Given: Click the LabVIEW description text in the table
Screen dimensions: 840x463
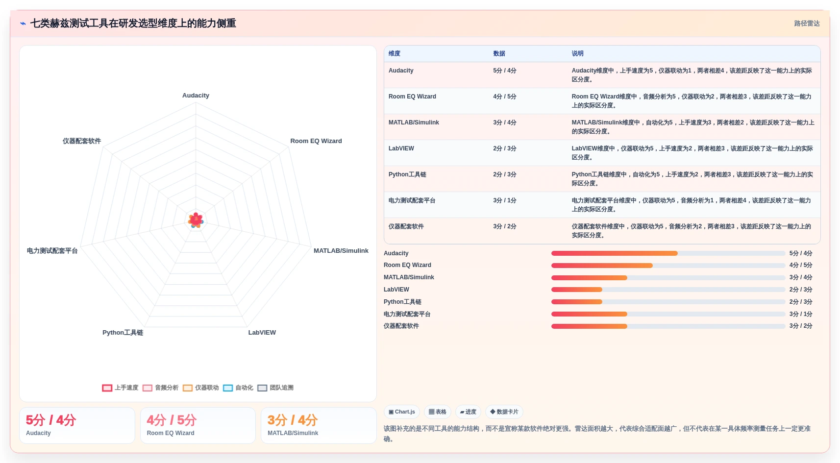Looking at the screenshot, I should pyautogui.click(x=692, y=153).
